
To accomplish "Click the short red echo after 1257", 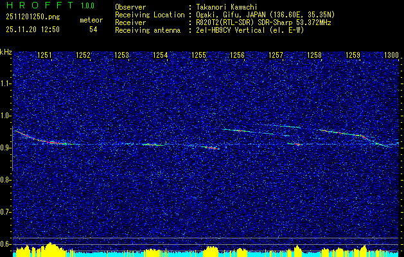I will 295,144.
